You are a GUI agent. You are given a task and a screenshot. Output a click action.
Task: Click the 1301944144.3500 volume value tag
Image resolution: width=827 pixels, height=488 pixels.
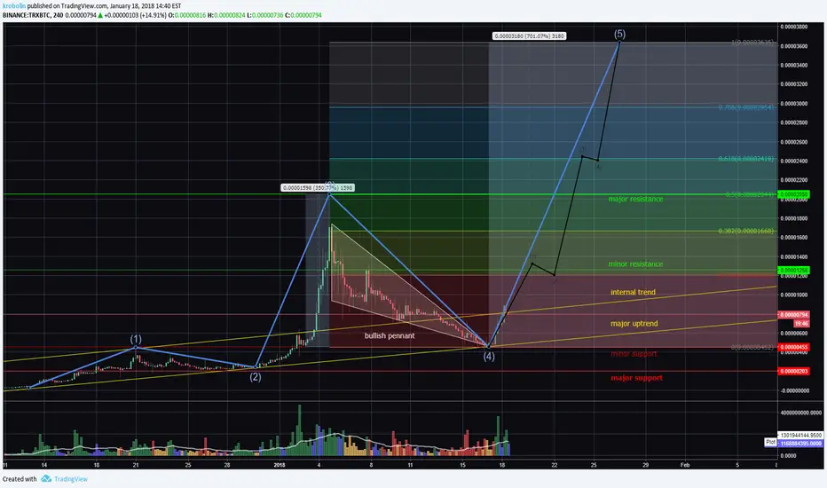(800, 436)
